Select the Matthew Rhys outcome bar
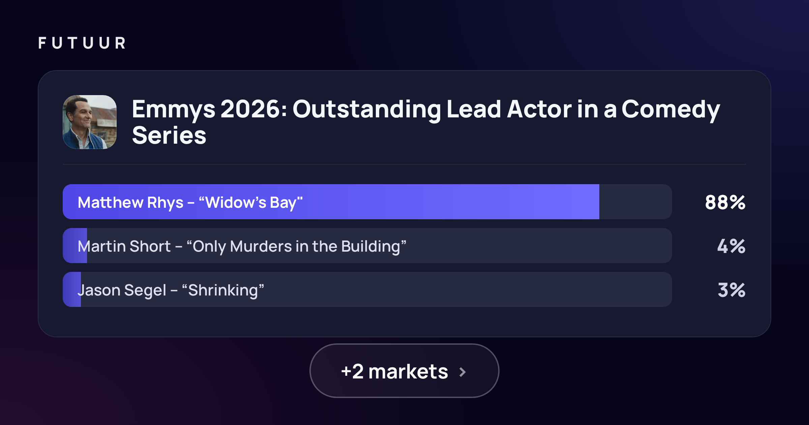Screen dimensions: 809x425 [x=367, y=202]
